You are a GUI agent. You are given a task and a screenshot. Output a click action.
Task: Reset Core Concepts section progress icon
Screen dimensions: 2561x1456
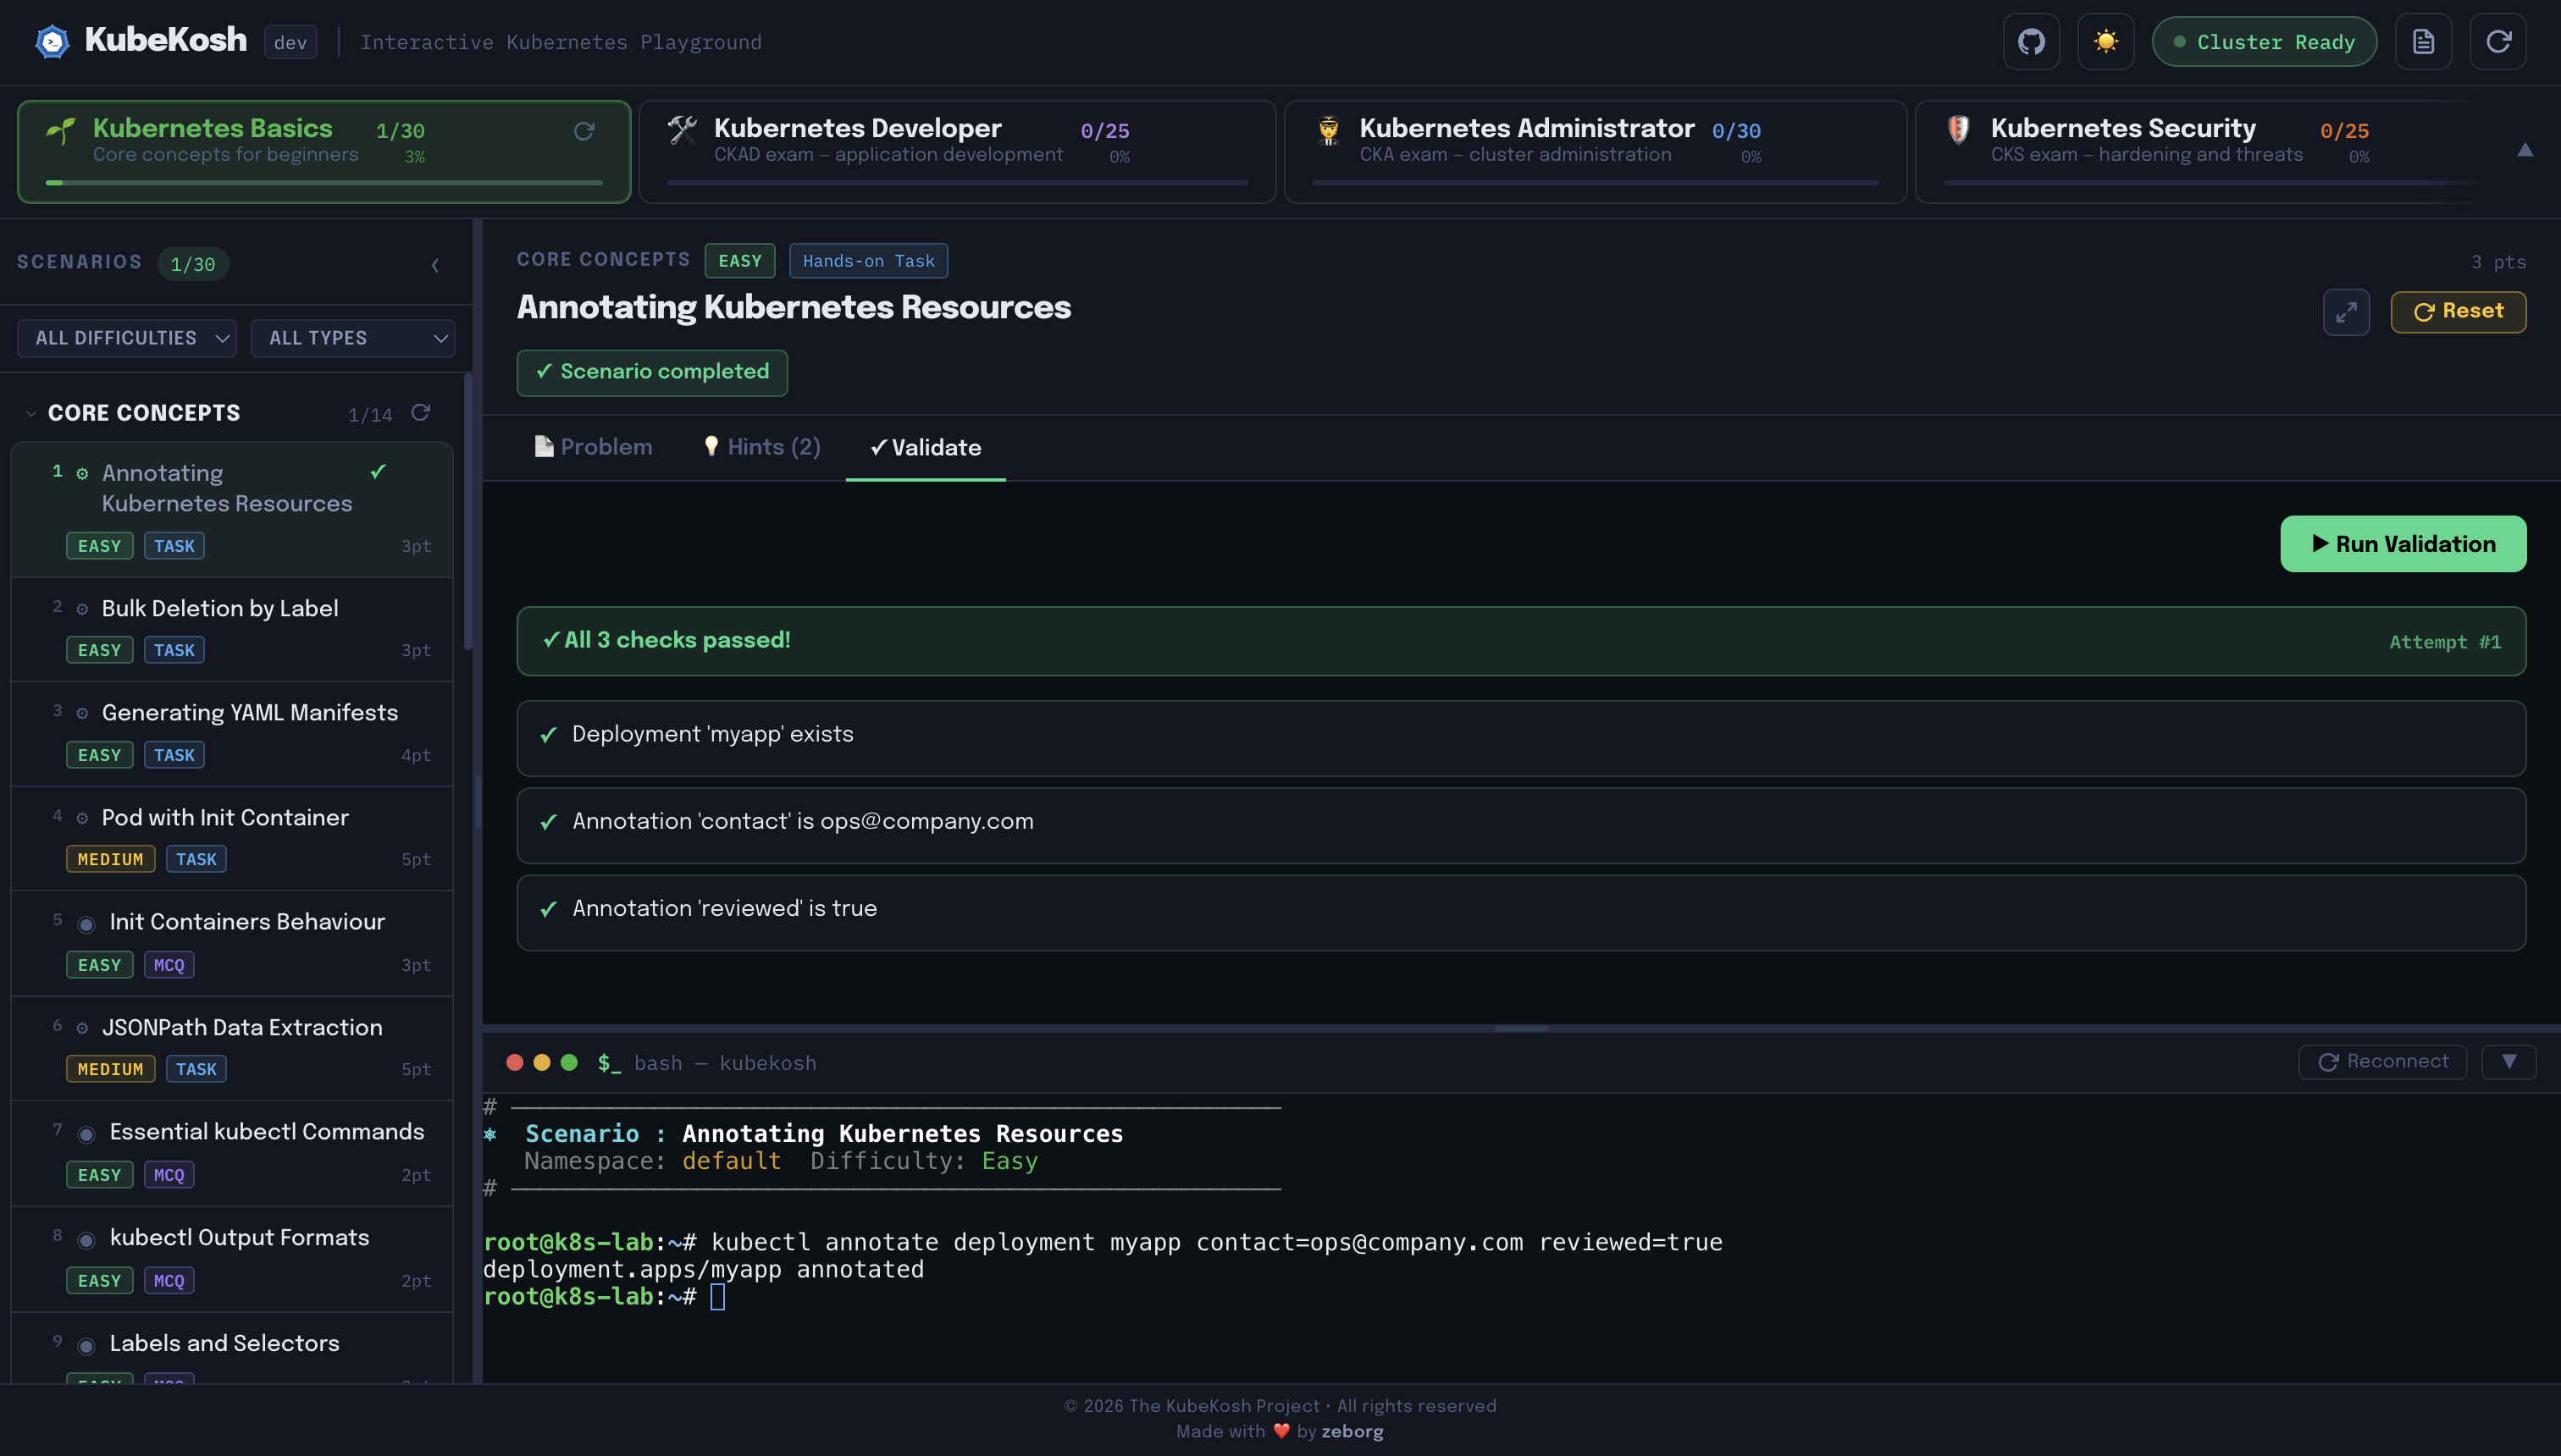[x=421, y=413]
